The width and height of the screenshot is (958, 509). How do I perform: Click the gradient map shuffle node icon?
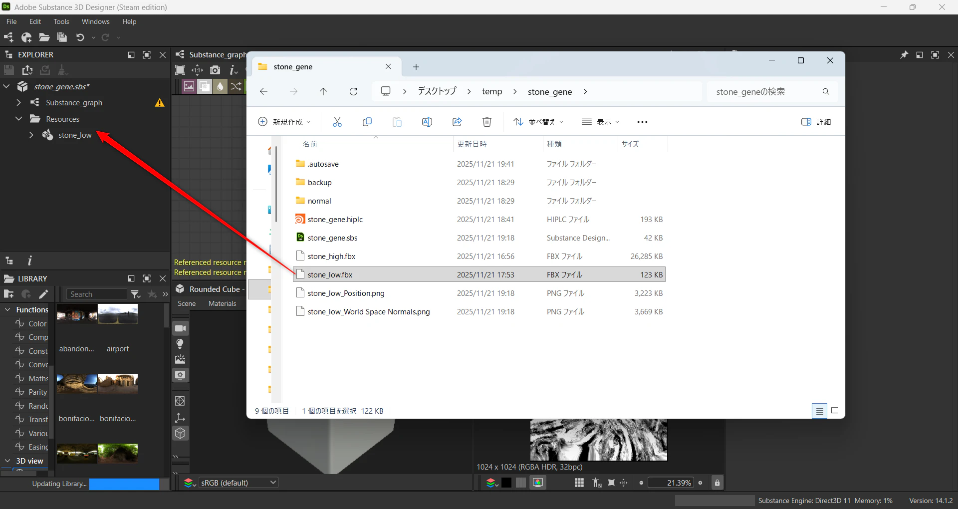click(x=236, y=86)
